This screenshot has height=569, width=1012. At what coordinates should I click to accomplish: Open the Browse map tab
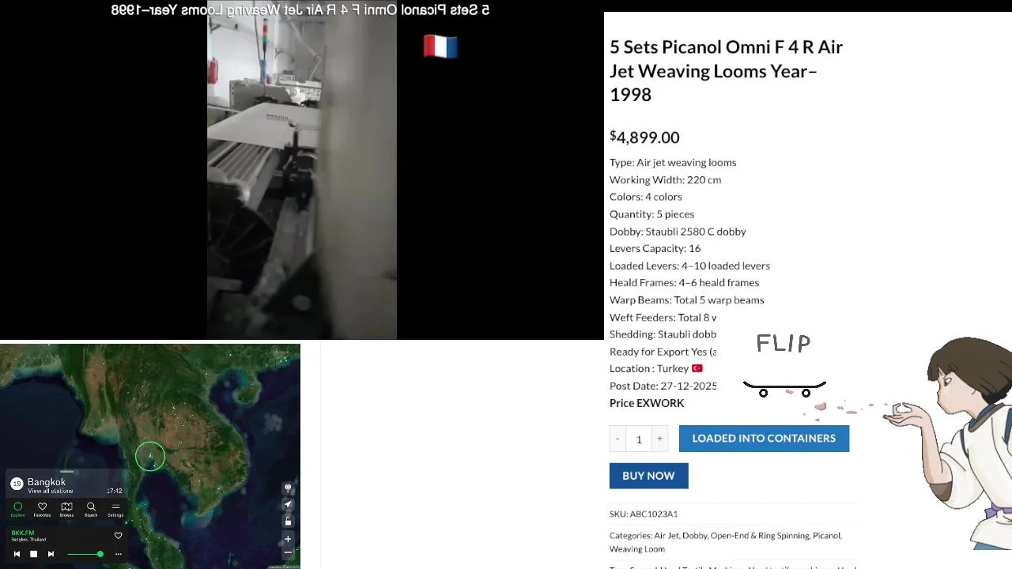[66, 510]
